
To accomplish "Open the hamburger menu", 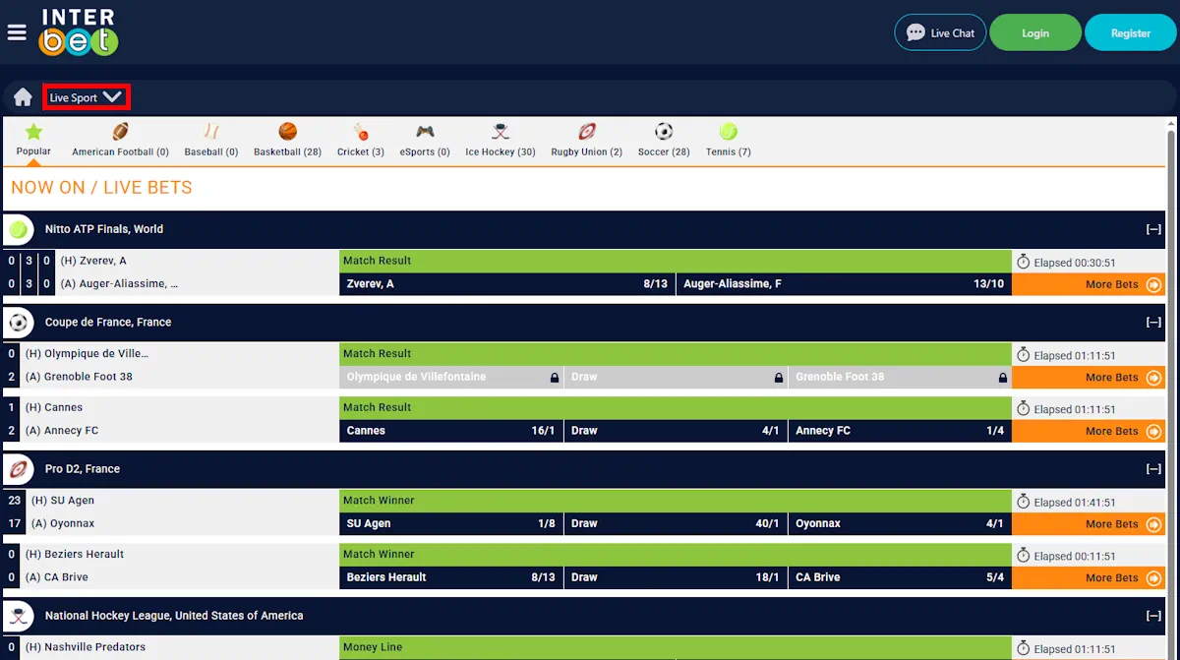I will (x=16, y=30).
